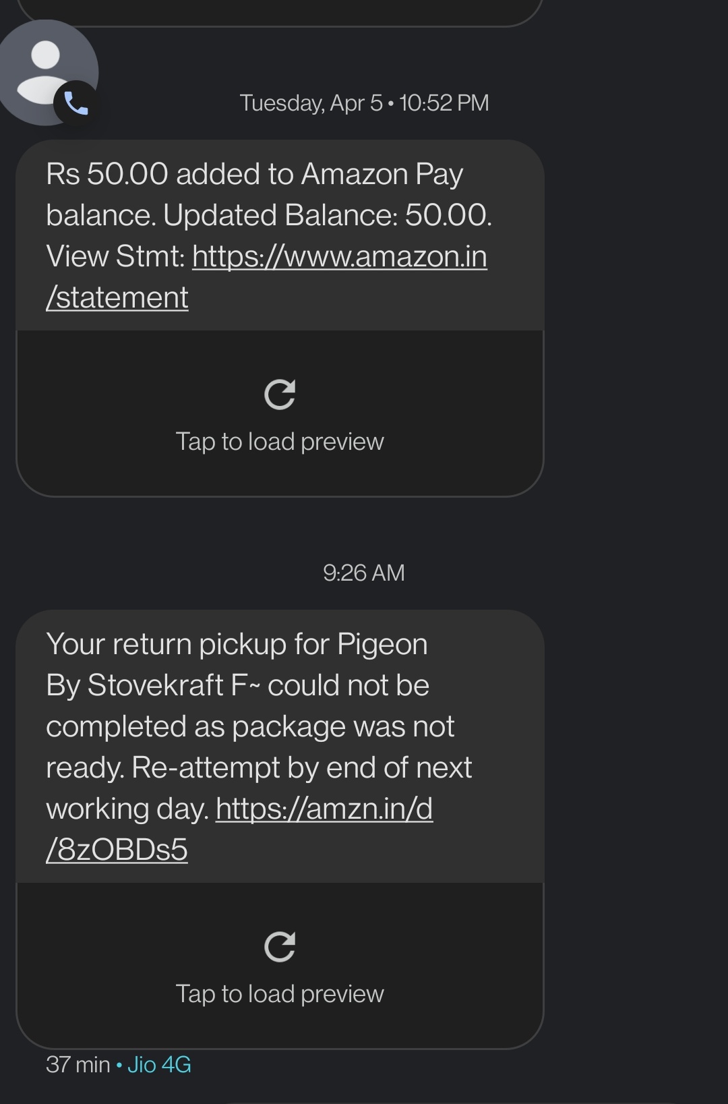Tap the "Stovekraft" text in the message
728x1104 pixels.
(x=155, y=686)
